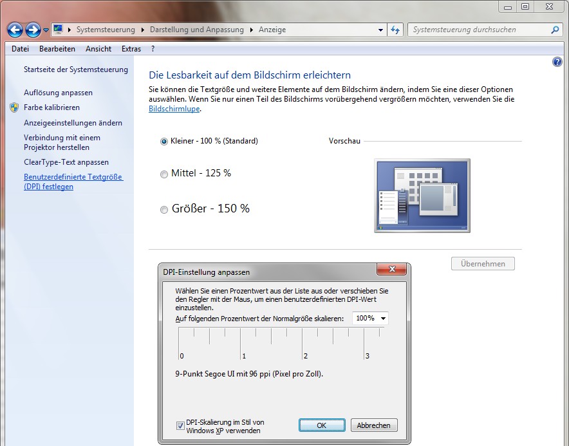
Task: Expand the chevron before Darstellung und Anpassung
Action: pos(143,30)
